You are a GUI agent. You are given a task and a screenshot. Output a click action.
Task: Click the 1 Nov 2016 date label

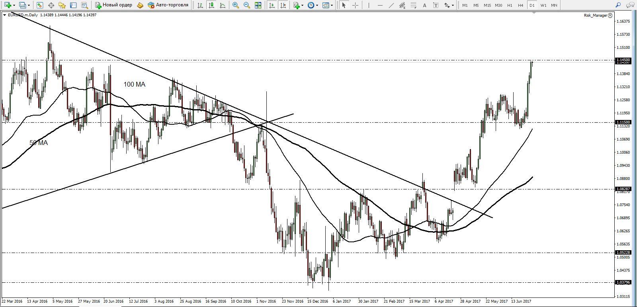tap(266, 301)
